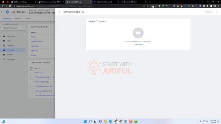Bookmark this page with the star icon
The width and height of the screenshot is (221, 124).
click(x=147, y=6)
